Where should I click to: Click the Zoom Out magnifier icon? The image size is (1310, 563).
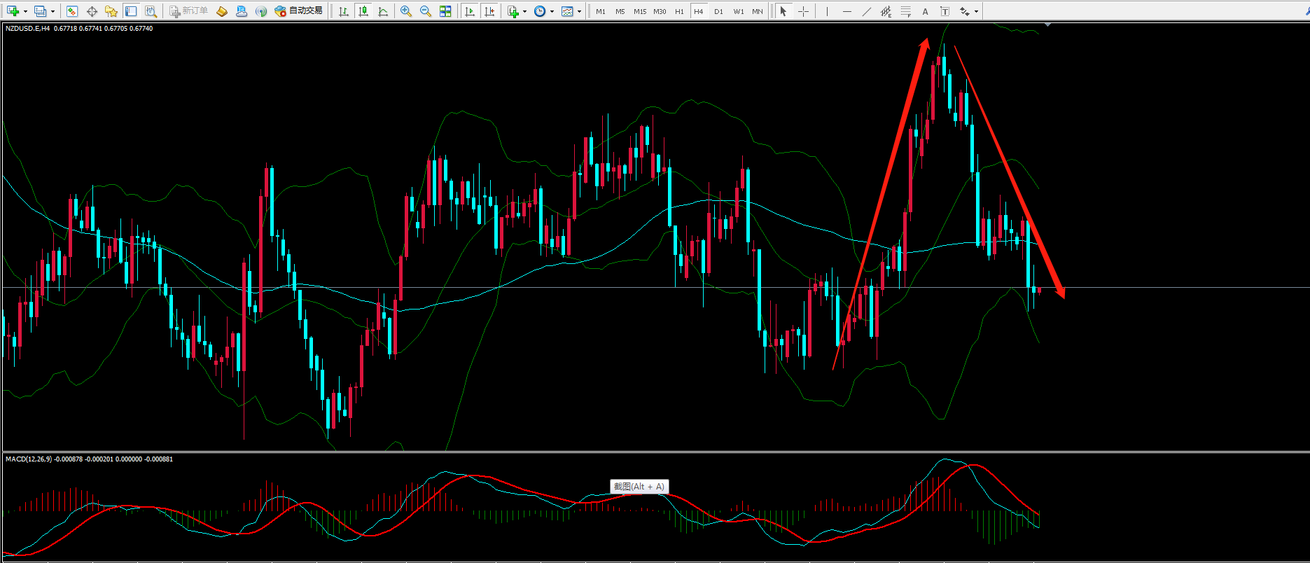click(425, 11)
